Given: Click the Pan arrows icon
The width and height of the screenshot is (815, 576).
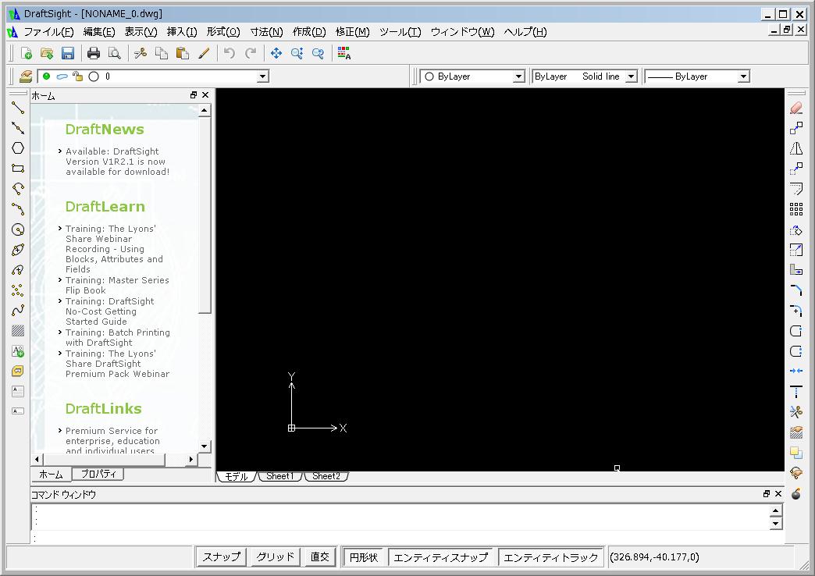Looking at the screenshot, I should click(x=276, y=53).
